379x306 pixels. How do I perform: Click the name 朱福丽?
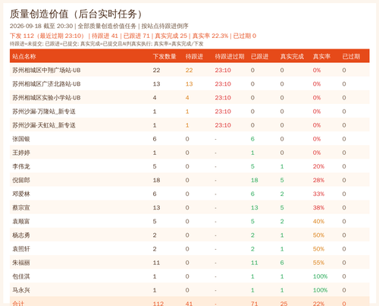[21, 263]
